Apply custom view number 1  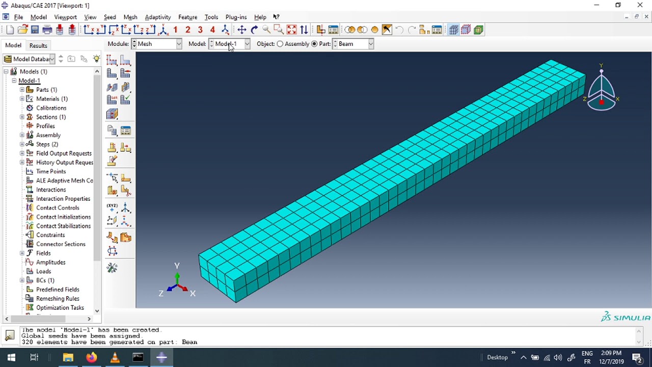(175, 30)
